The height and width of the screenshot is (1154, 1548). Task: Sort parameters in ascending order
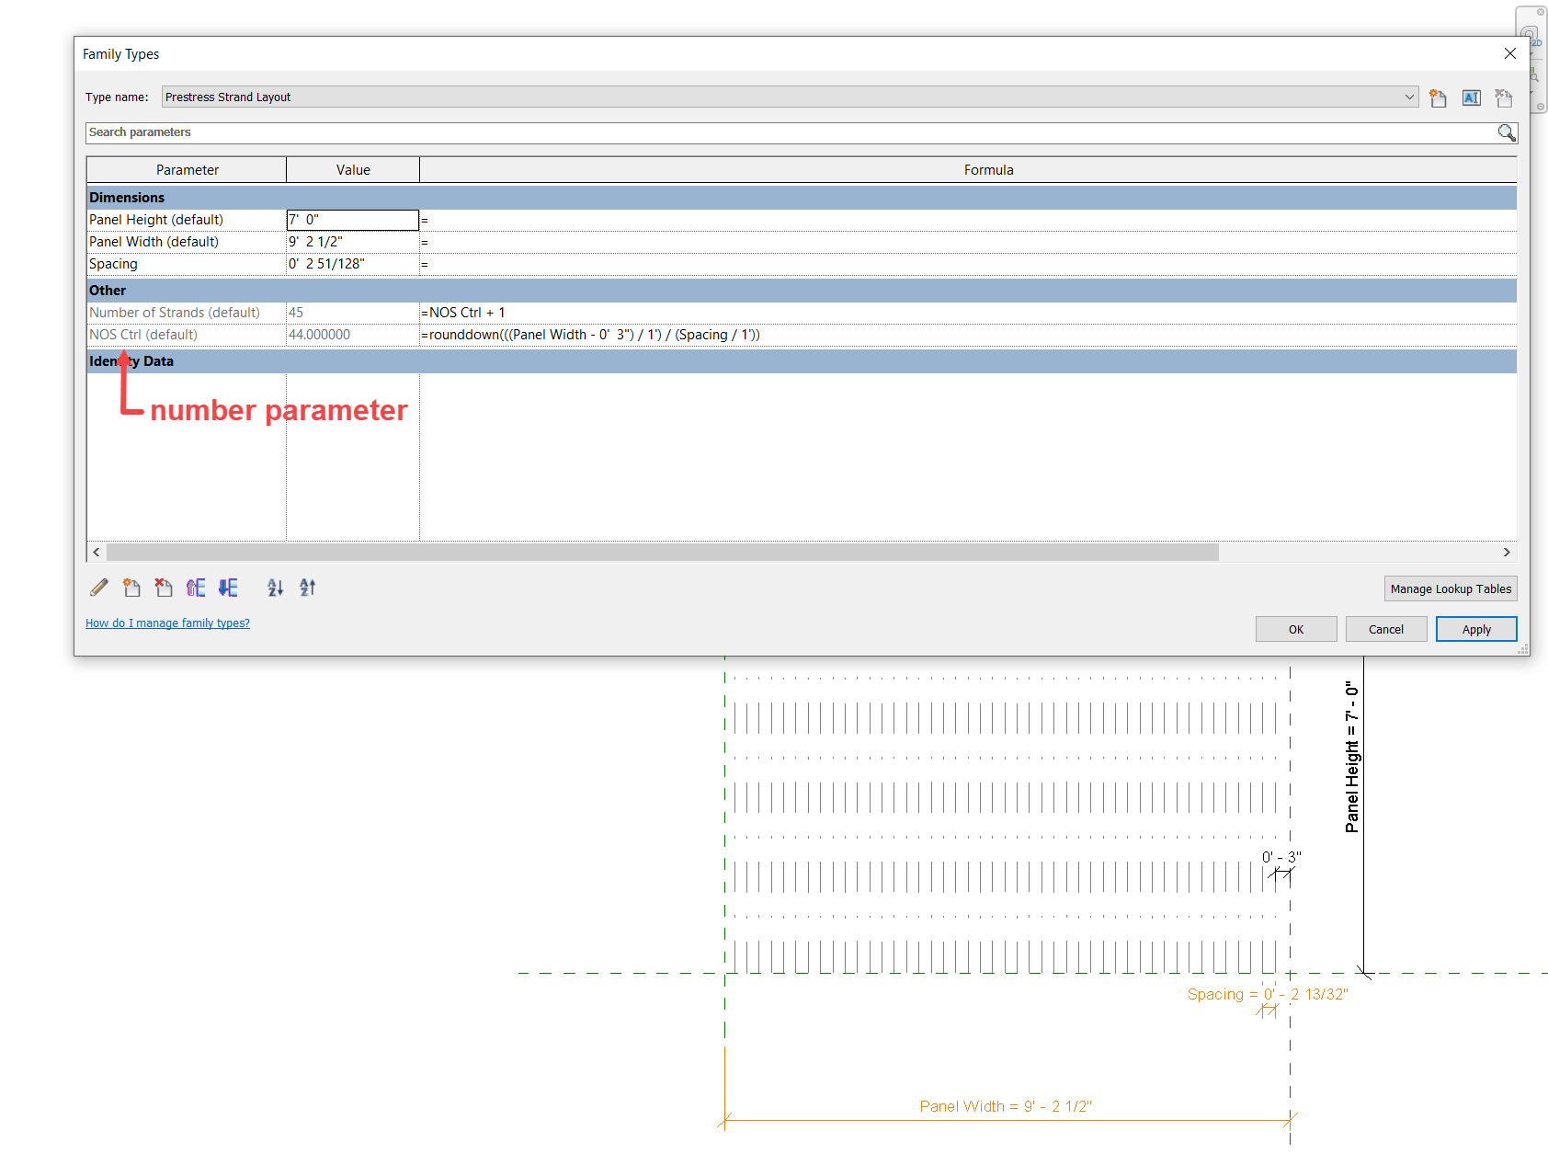click(275, 588)
